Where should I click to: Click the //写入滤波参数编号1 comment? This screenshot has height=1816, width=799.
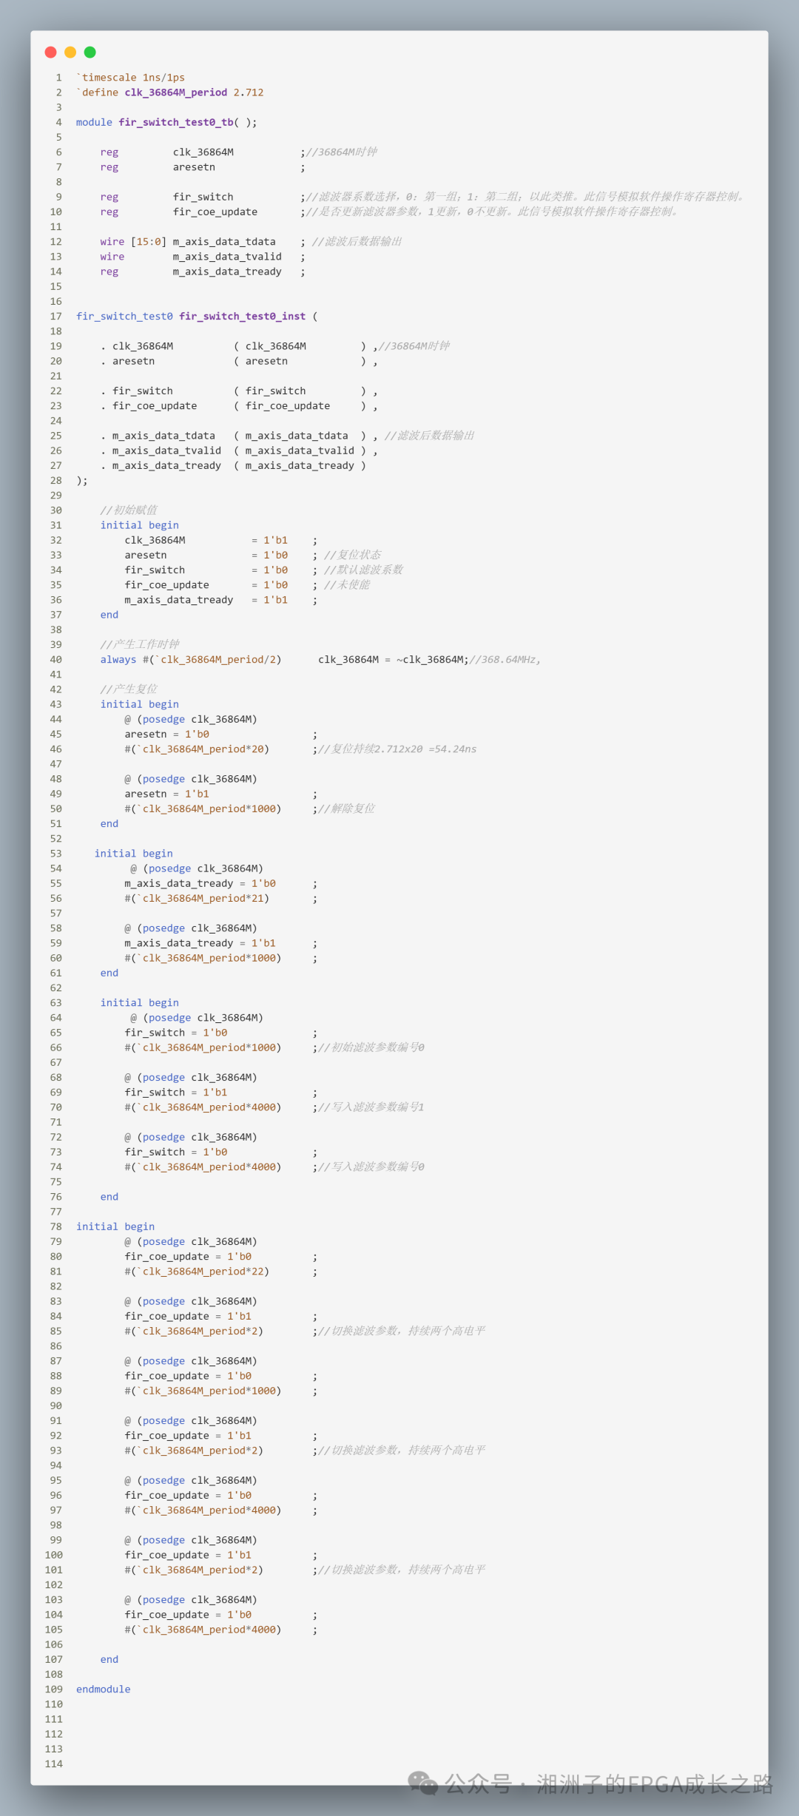[371, 1107]
